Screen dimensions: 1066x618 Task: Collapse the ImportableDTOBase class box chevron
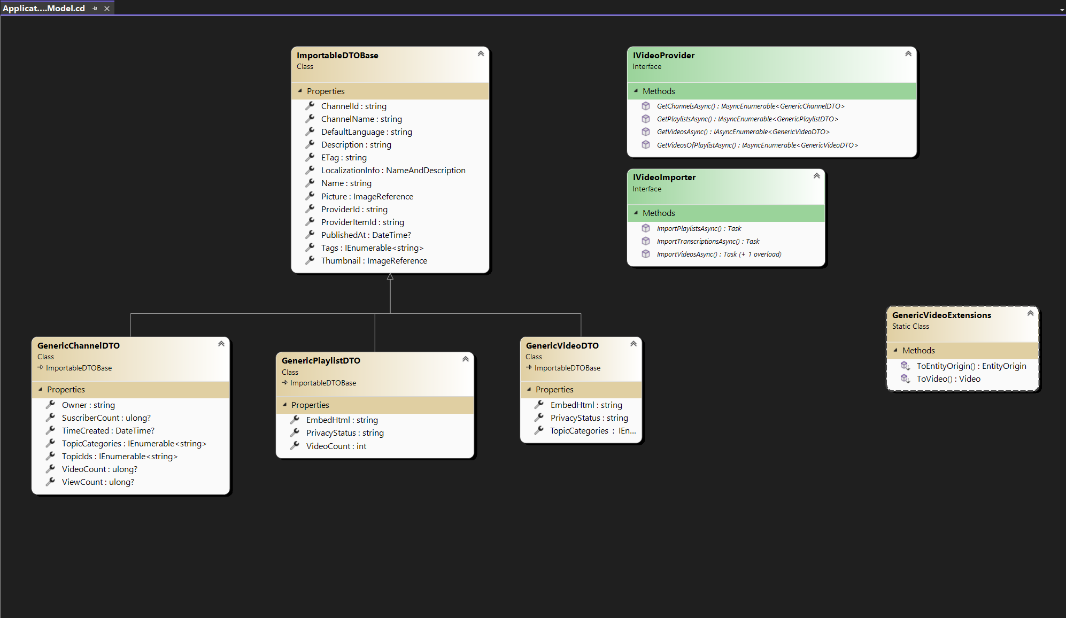tap(481, 53)
